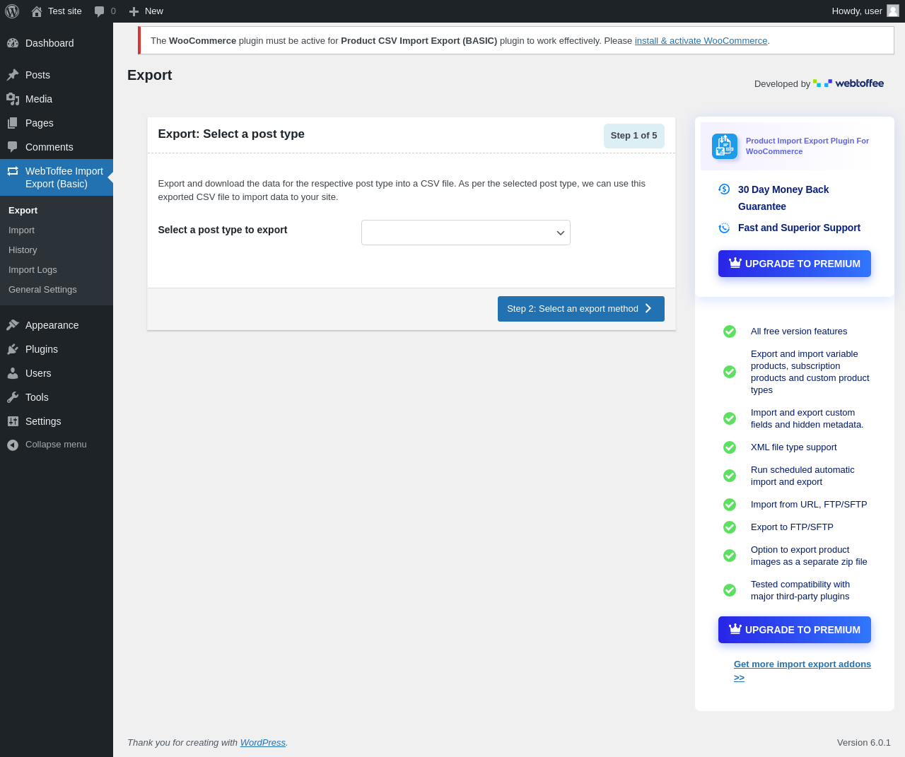Click the Appearance paintbrush icon
The image size is (905, 757).
[x=13, y=325]
